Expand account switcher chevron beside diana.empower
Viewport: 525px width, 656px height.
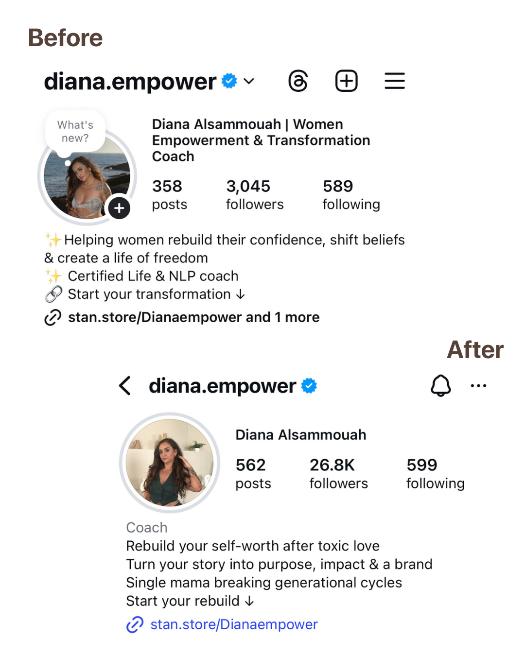coord(249,81)
